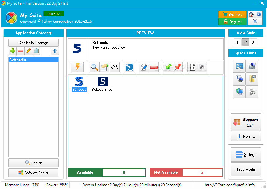Click the System Uptime status text

132,185
